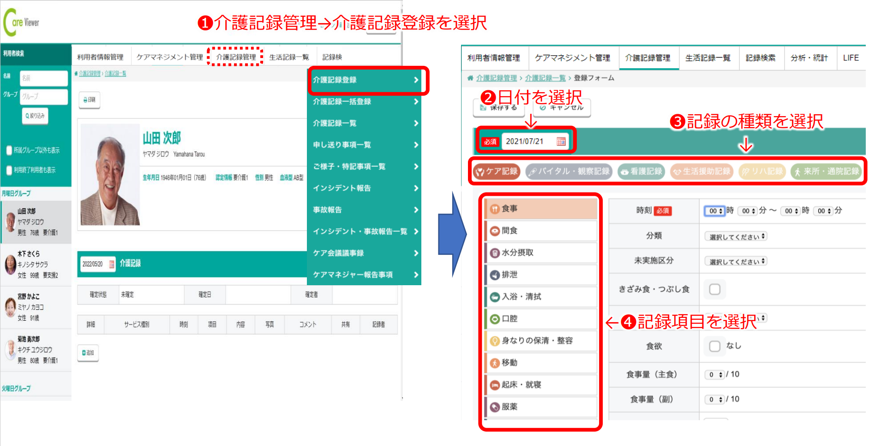The width and height of the screenshot is (887, 446).
Task: Enable 所属グループ以外も表示 checkbox
Action: (9, 150)
